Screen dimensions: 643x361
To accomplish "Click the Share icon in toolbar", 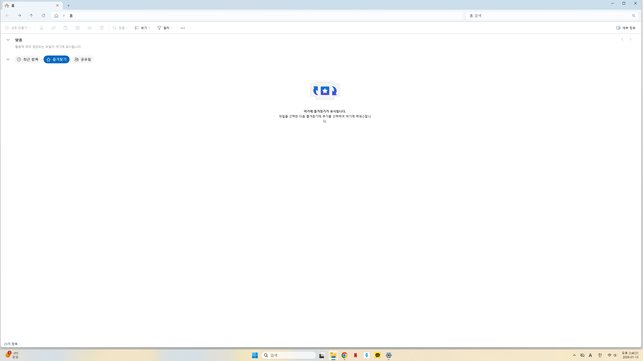I will click(90, 28).
